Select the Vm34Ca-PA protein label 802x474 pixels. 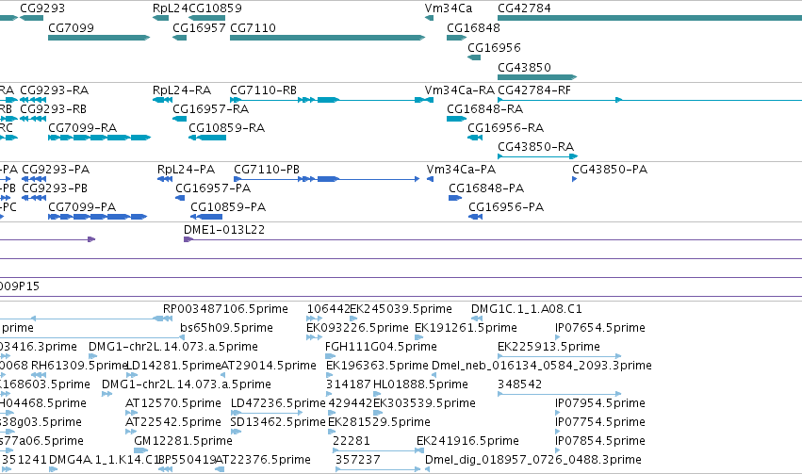click(462, 170)
